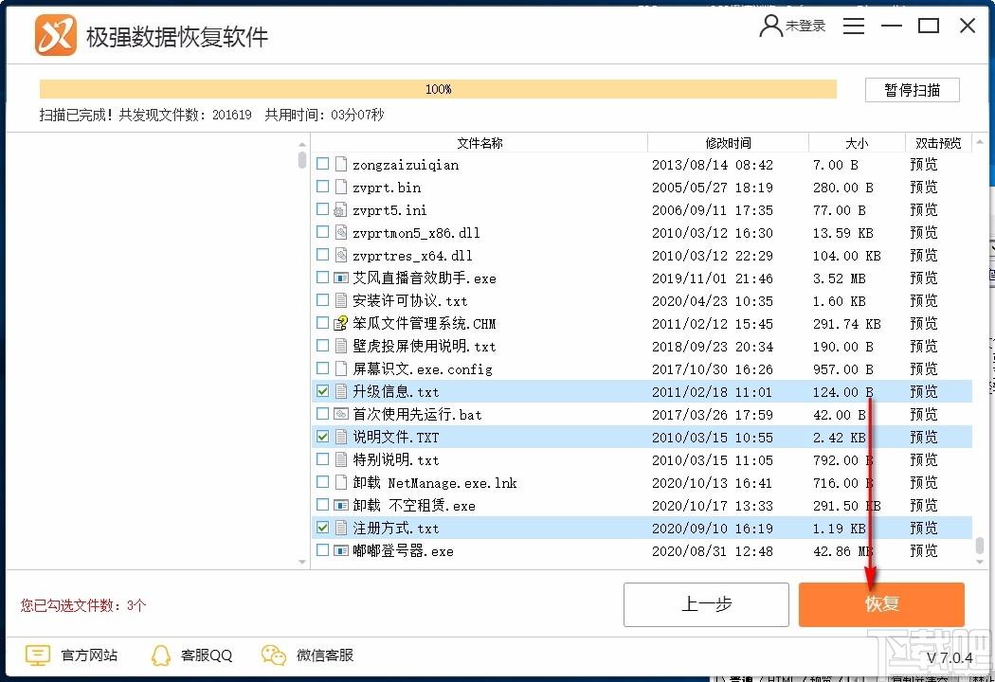
Task: Click the 未登录 login text
Action: click(805, 26)
